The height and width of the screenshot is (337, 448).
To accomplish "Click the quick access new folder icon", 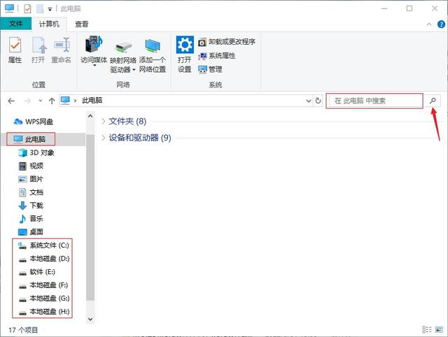I will (40, 9).
